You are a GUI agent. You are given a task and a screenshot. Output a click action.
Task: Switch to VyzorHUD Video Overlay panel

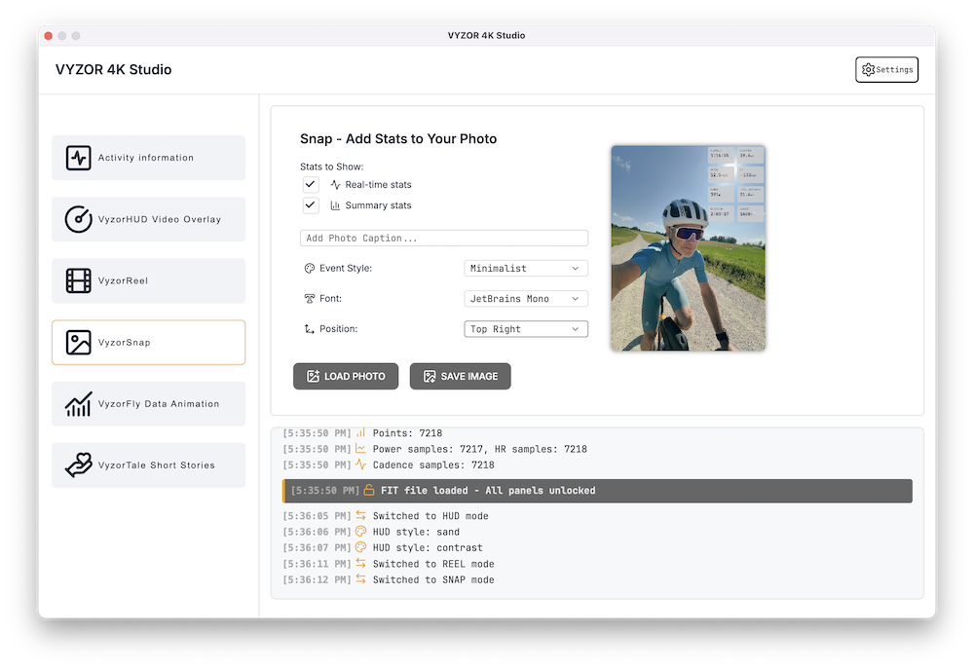click(149, 219)
